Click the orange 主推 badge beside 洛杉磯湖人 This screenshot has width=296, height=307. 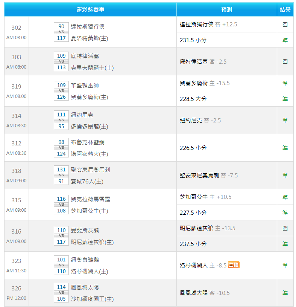tap(234, 265)
